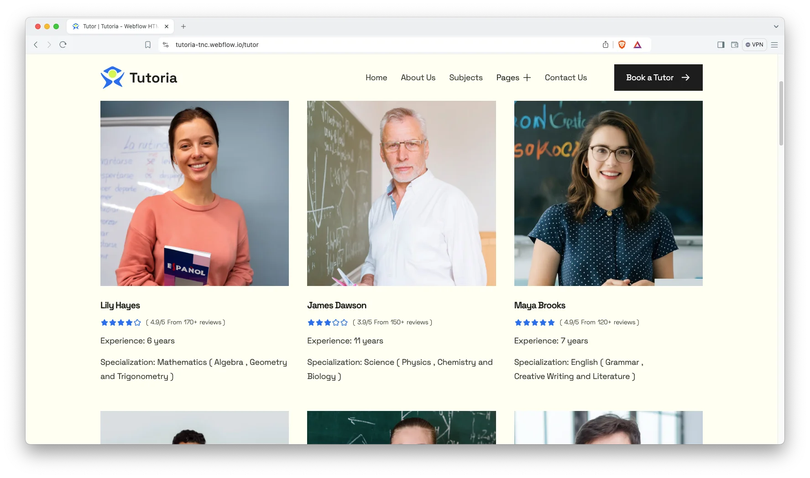Click Lily Hayes' tutor photo
This screenshot has height=478, width=810.
click(x=194, y=193)
